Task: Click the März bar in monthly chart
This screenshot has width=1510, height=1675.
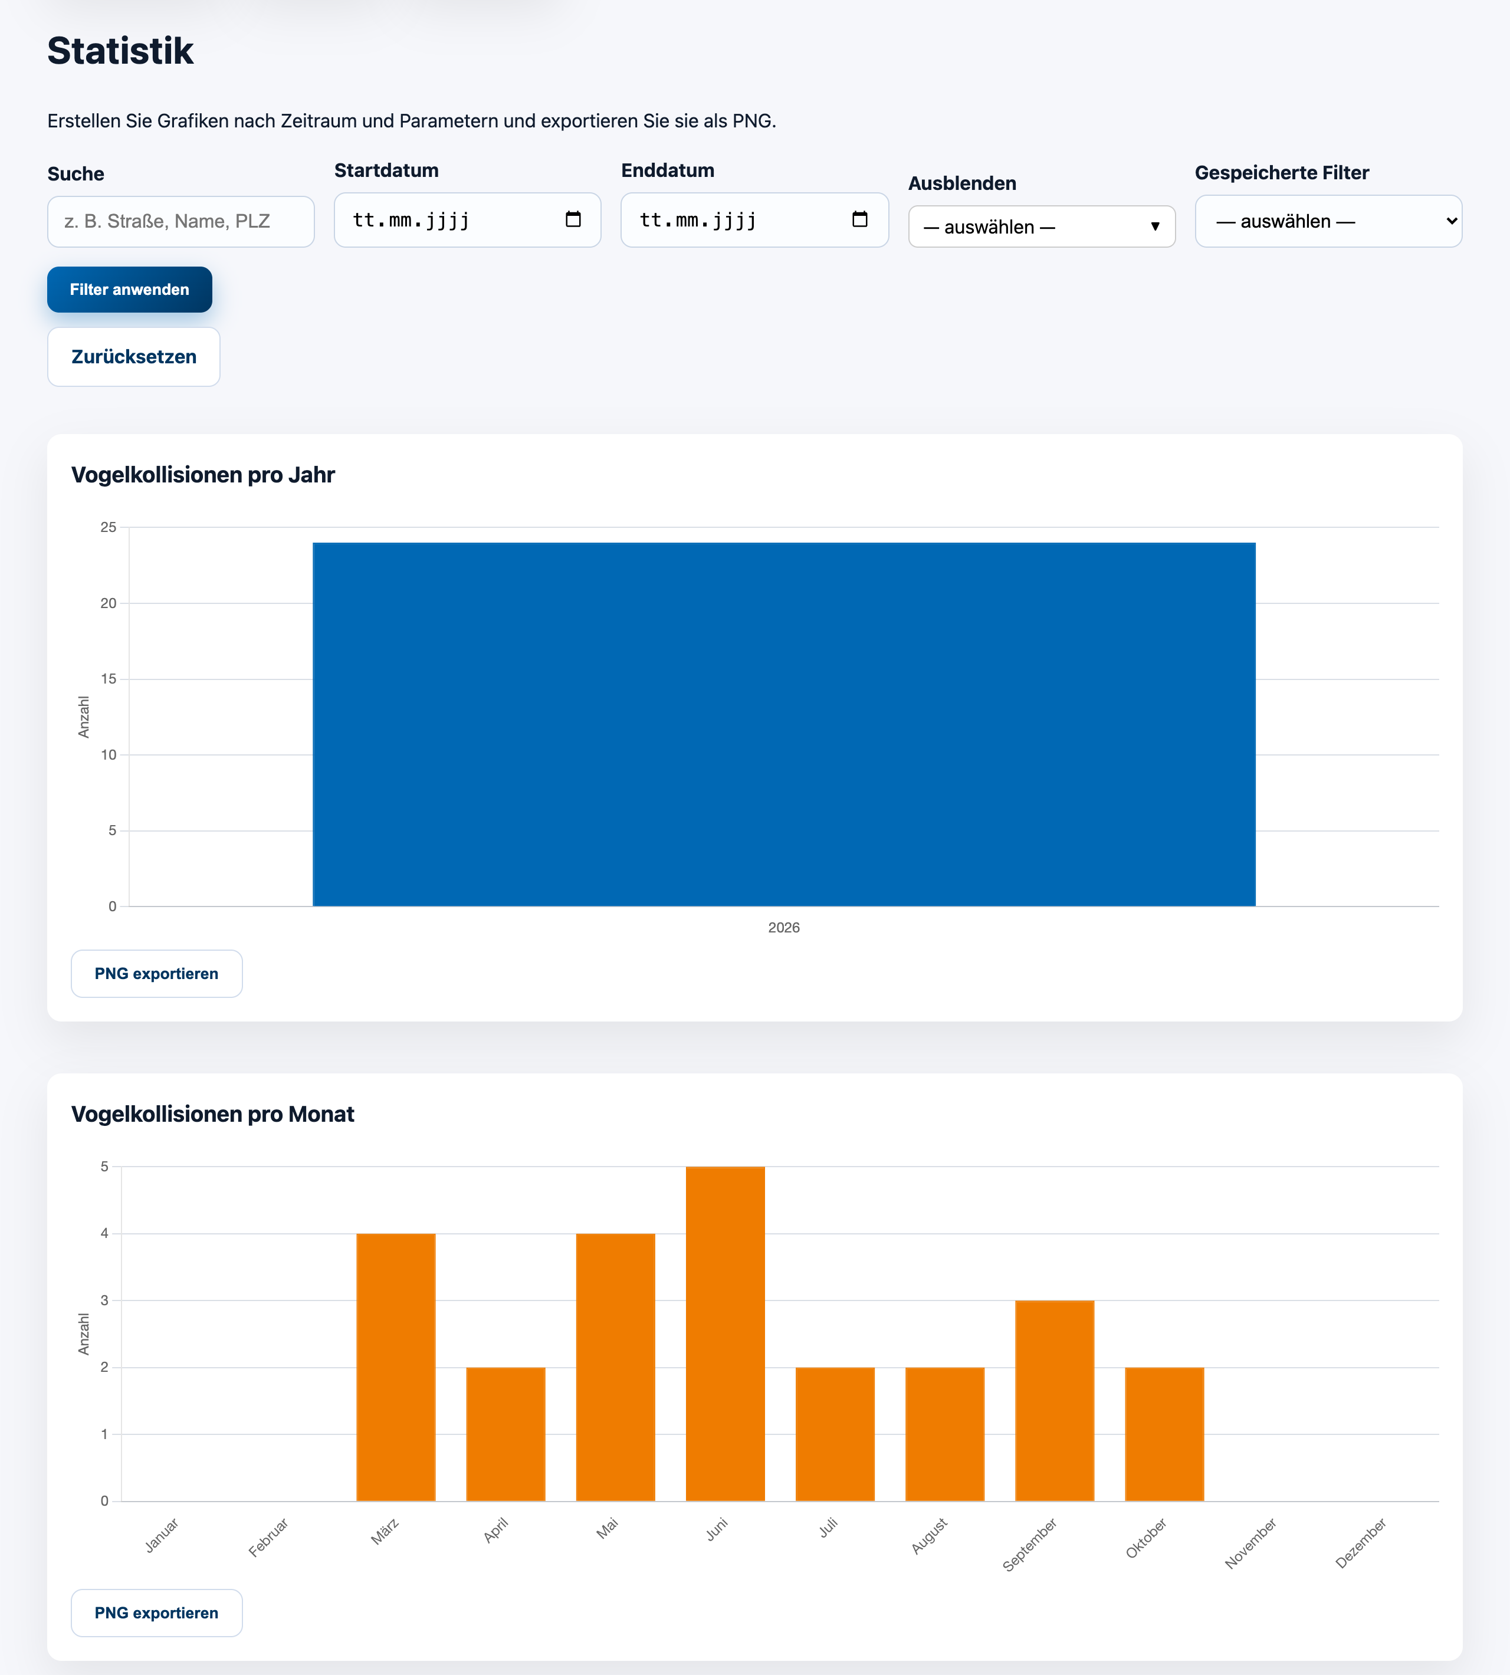Action: tap(396, 1367)
